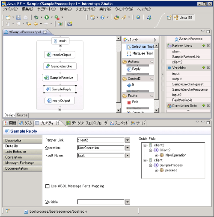The image size is (214, 217).
Task: Select the SampleInvoke activity node
Action: [x=60, y=66]
